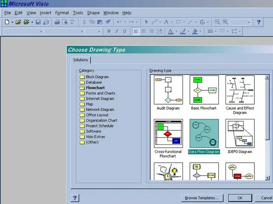This screenshot has width=273, height=204.
Task: Click the Format Painter brush icon
Action: coord(108,22)
